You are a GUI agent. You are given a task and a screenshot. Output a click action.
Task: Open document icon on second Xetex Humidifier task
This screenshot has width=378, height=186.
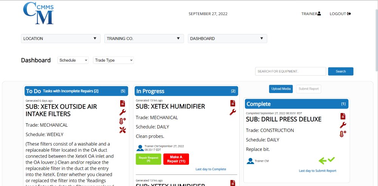pos(232,183)
